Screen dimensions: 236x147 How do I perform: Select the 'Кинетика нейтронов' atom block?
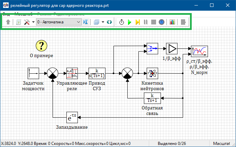152,73
